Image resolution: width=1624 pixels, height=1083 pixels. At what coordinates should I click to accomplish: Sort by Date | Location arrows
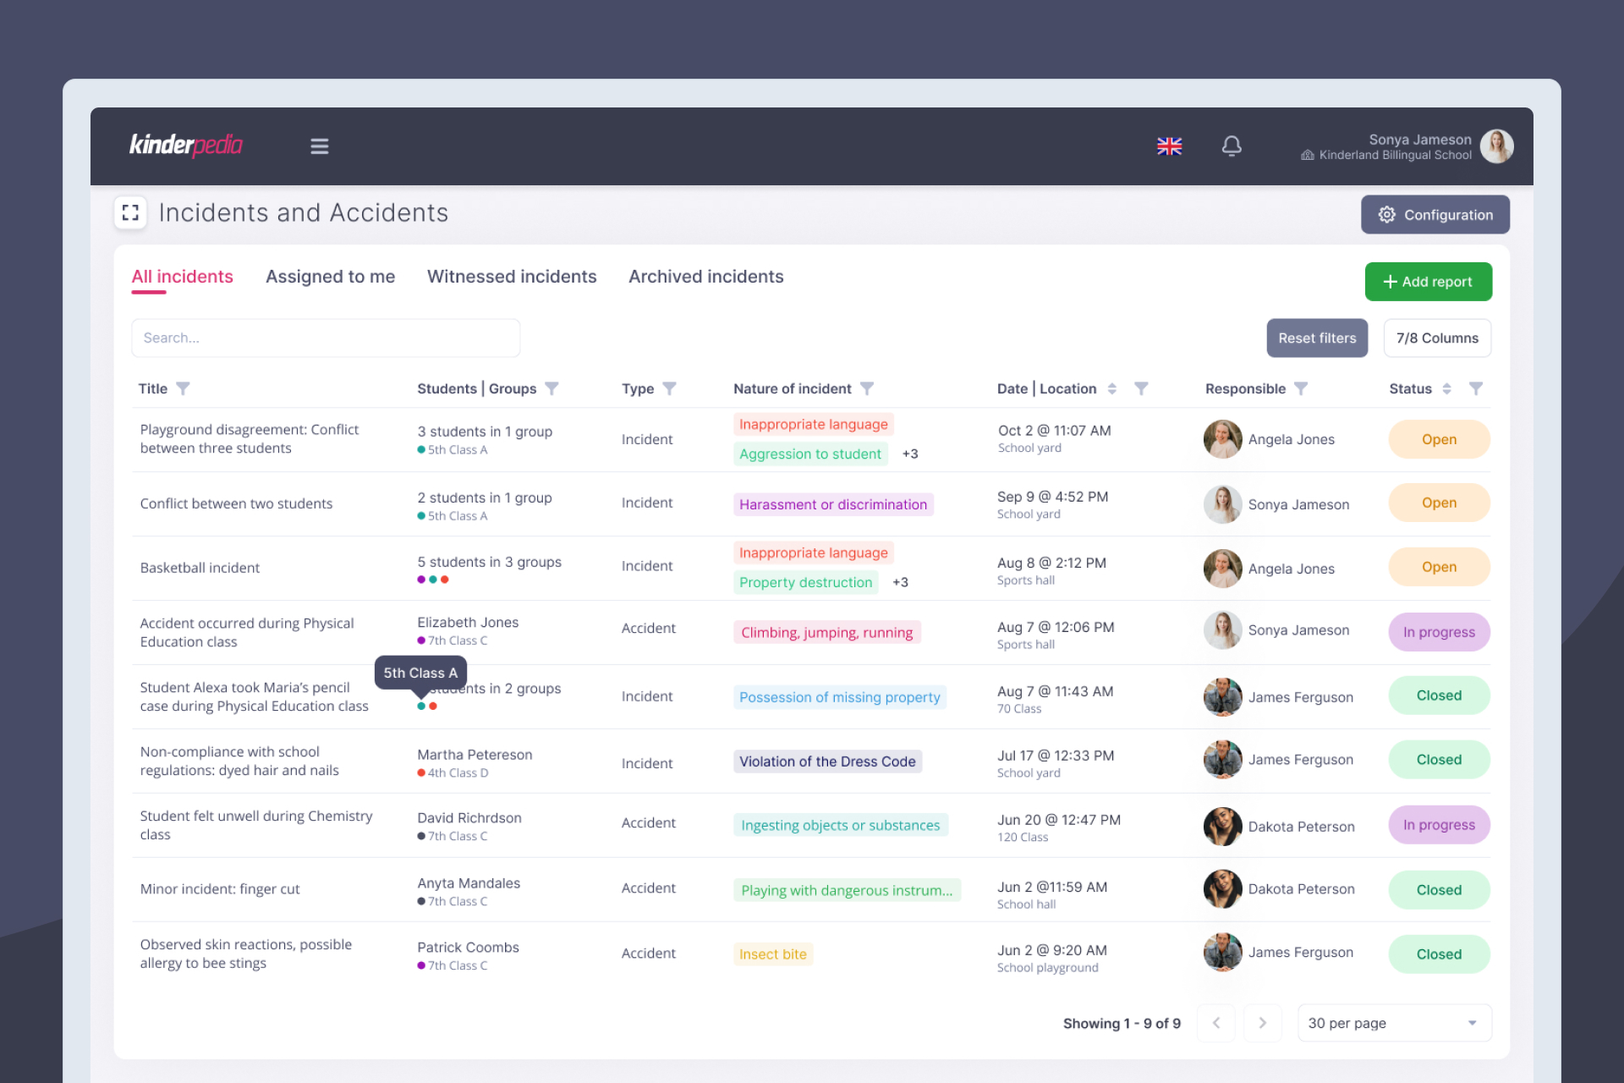(1112, 388)
